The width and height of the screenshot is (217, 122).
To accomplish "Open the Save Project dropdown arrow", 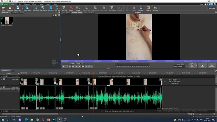I will (x=22, y=8).
